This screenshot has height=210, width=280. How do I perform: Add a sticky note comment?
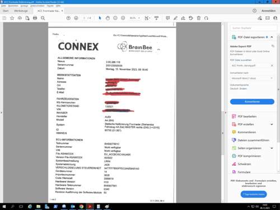point(167,18)
